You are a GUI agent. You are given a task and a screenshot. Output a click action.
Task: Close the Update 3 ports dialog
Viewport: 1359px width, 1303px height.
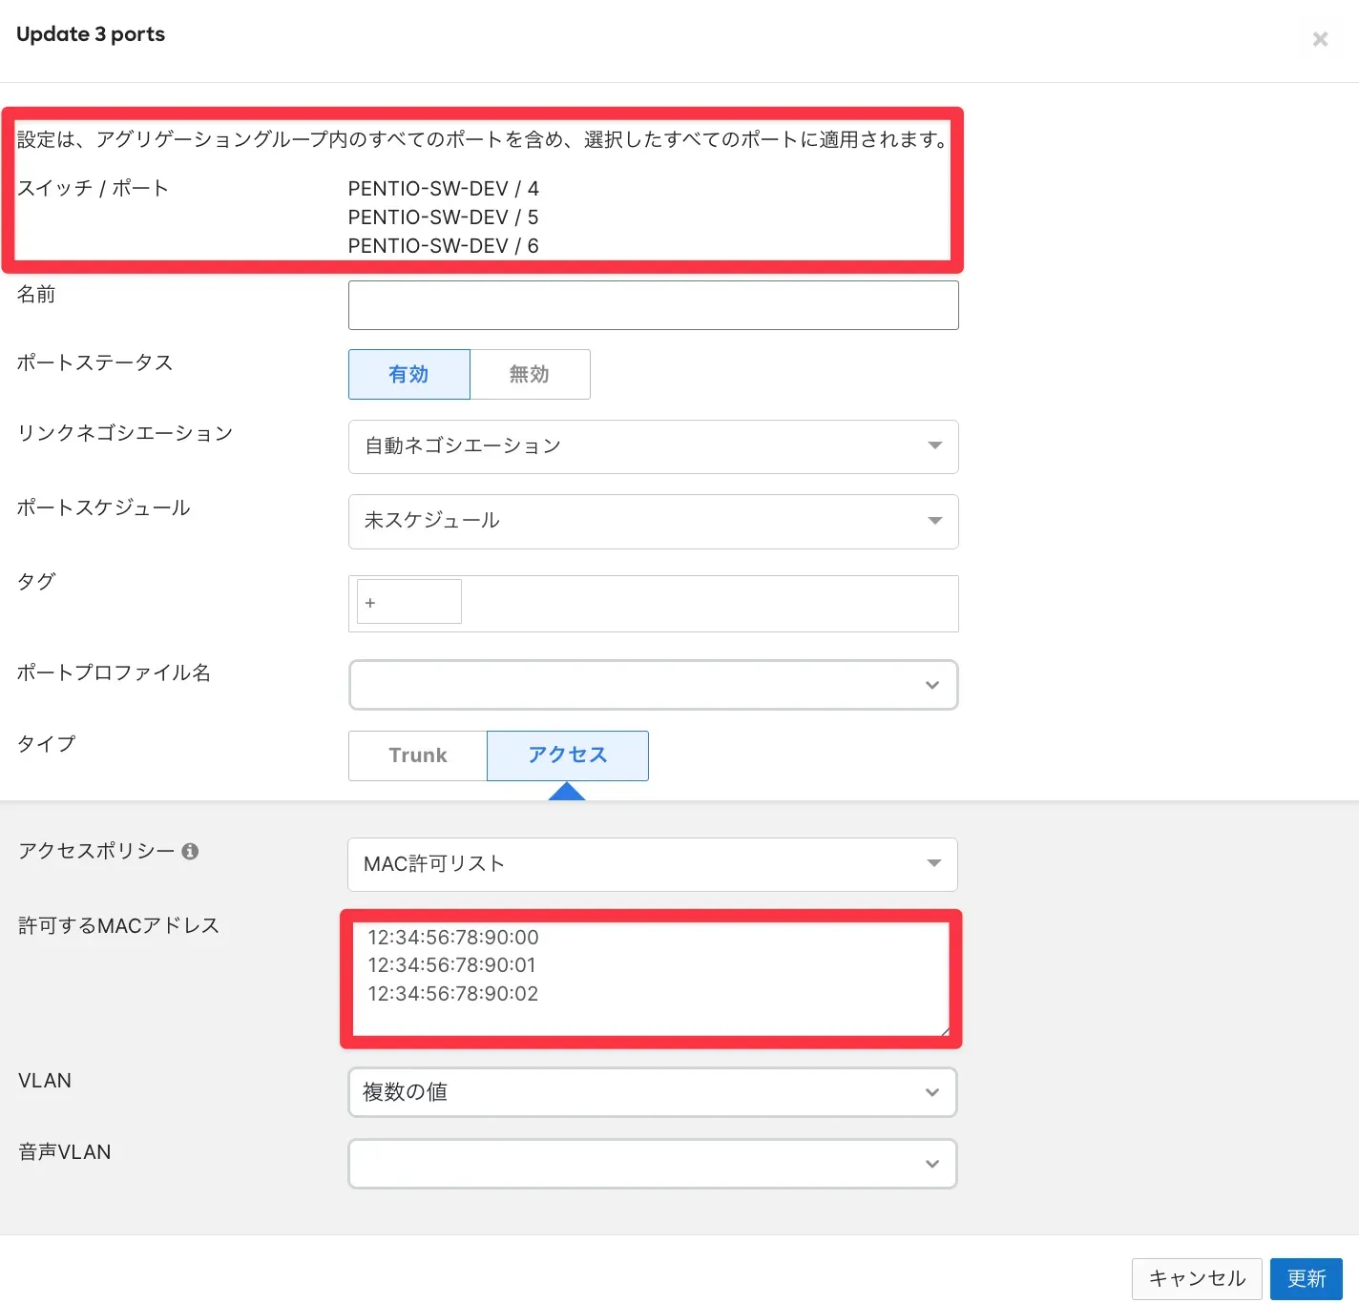click(x=1320, y=39)
